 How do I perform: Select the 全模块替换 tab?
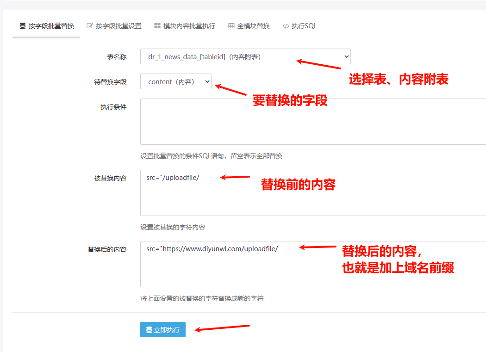click(249, 26)
